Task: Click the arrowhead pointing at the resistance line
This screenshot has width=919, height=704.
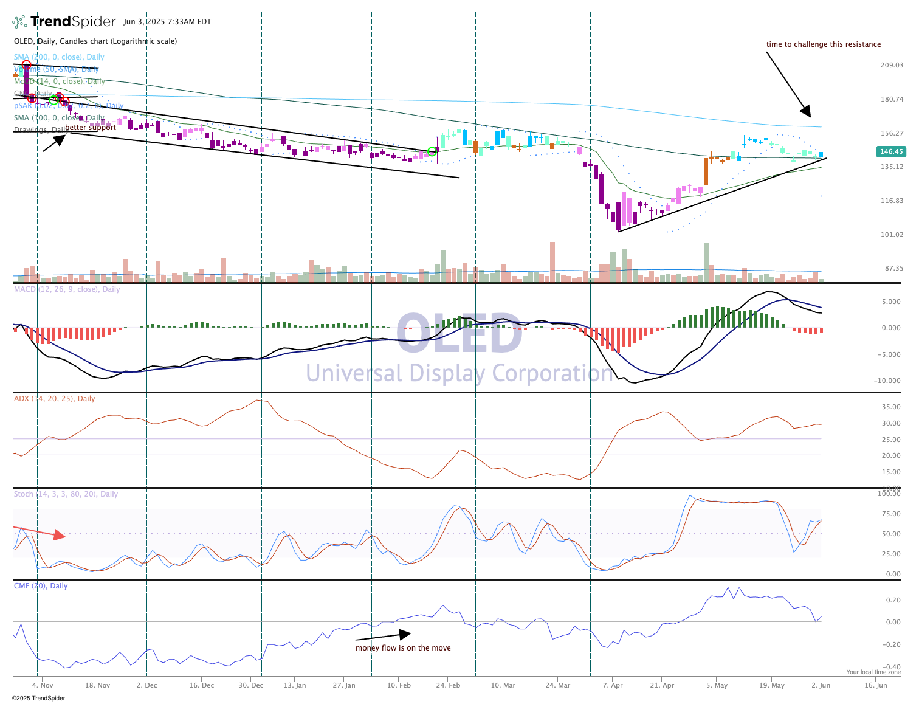Action: [x=806, y=111]
